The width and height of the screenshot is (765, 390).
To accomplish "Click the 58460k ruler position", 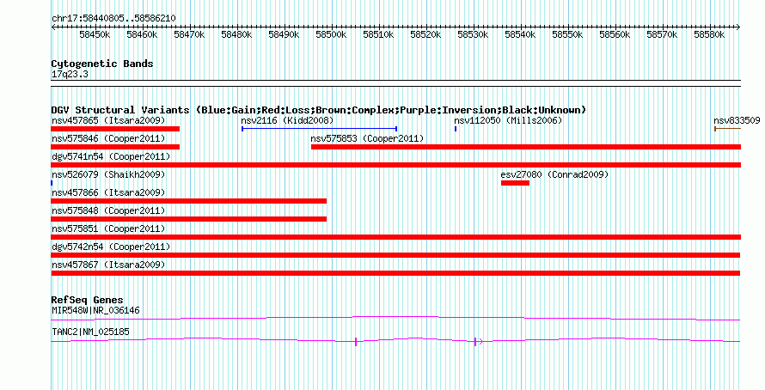I will click(x=142, y=34).
